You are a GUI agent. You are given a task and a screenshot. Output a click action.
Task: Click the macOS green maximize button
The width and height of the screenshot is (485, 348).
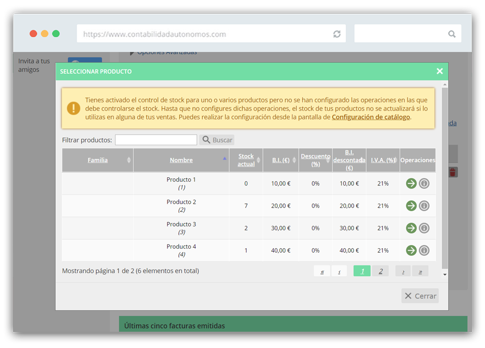[56, 34]
